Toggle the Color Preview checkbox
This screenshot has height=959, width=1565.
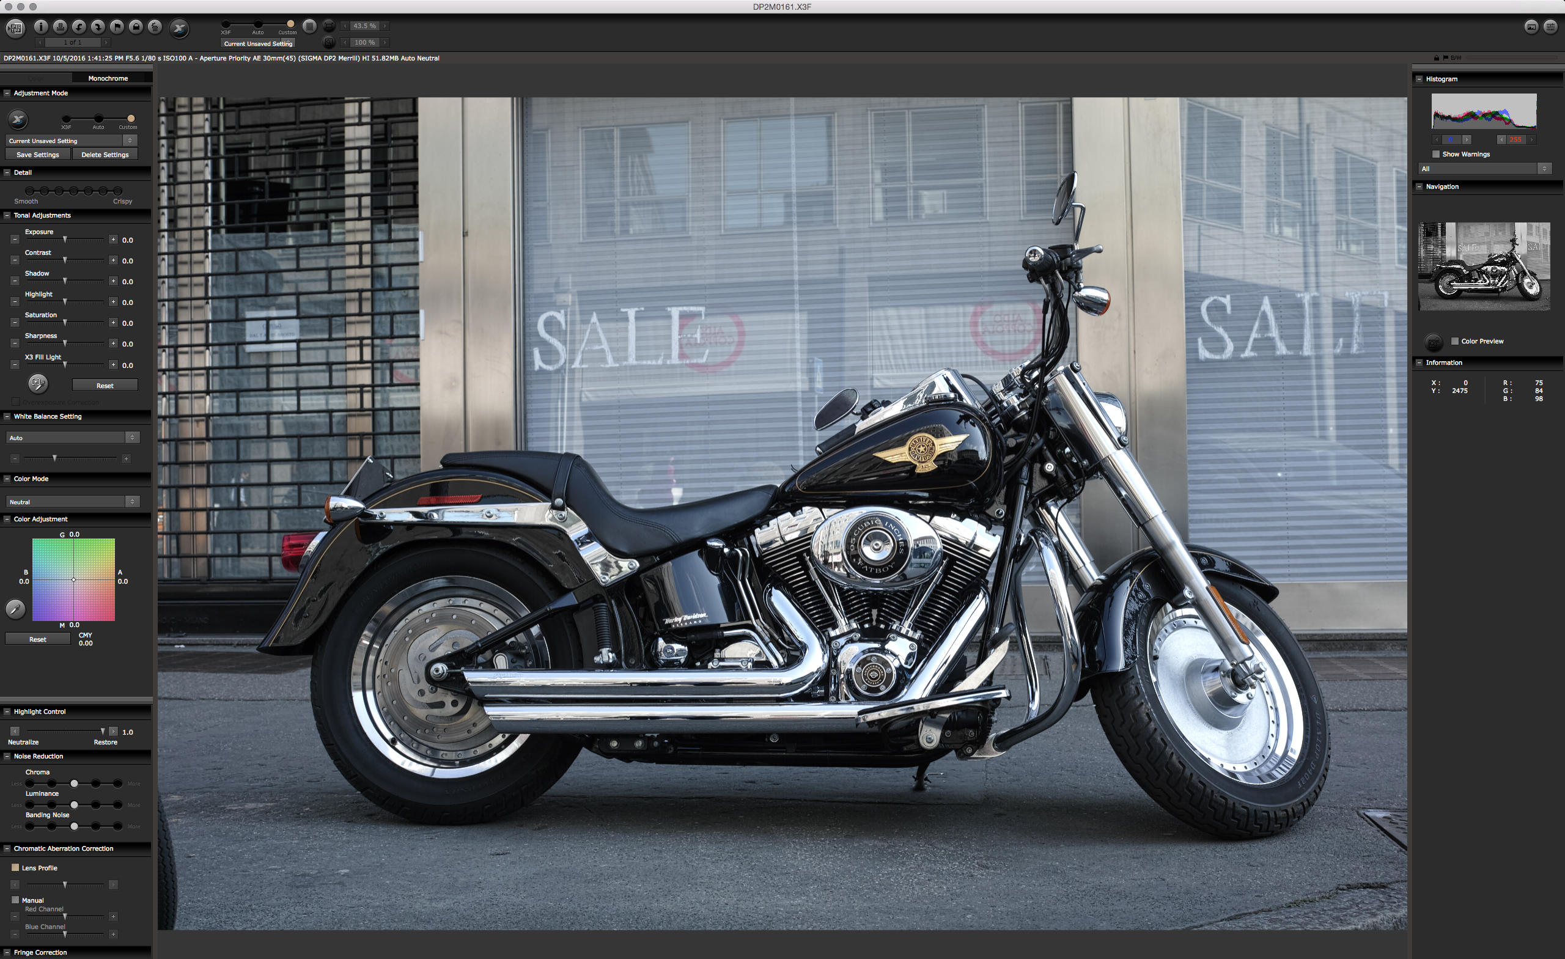pyautogui.click(x=1454, y=341)
